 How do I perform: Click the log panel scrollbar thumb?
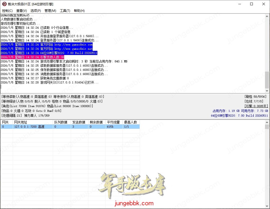(x=267, y=80)
